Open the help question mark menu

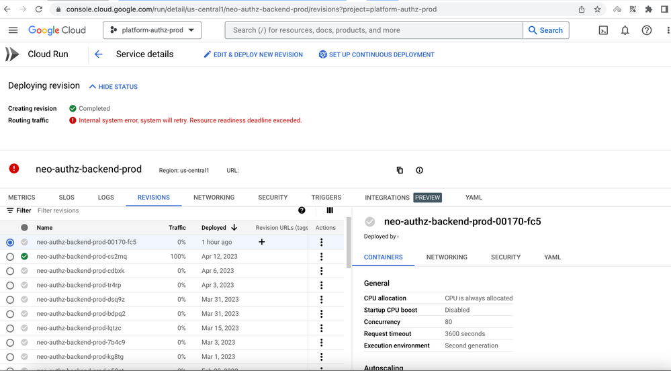click(x=647, y=30)
